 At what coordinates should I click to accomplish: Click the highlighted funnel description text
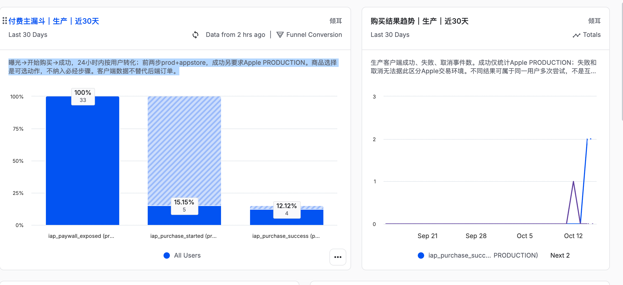coord(173,67)
